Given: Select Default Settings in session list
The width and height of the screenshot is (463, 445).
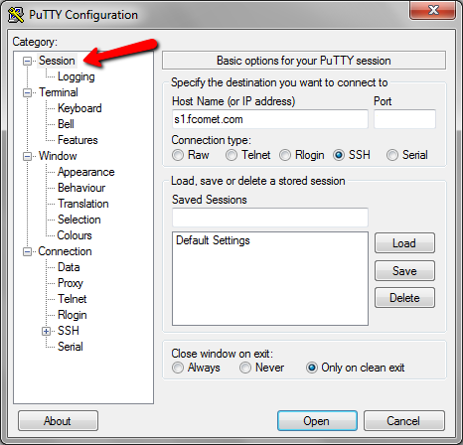Looking at the screenshot, I should [x=213, y=240].
